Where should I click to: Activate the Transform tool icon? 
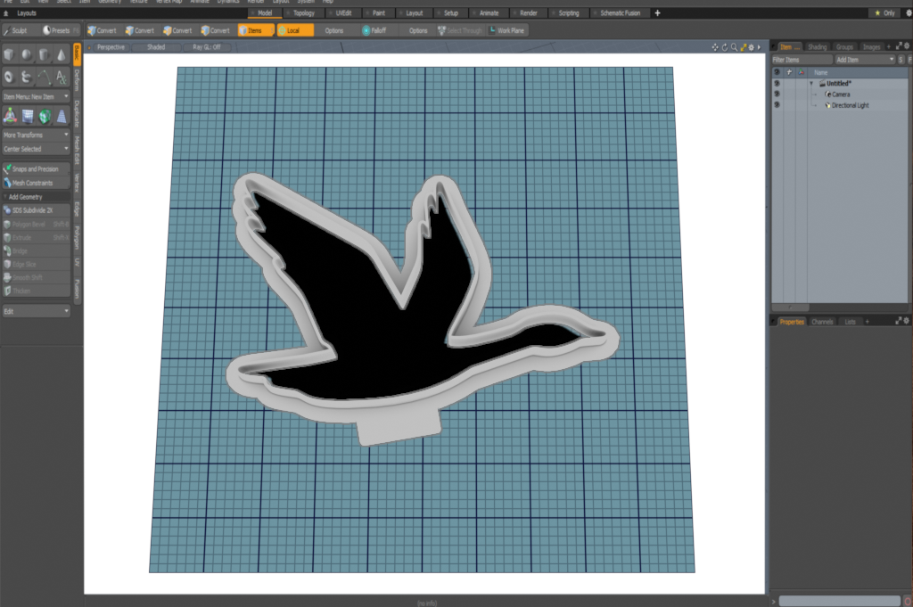click(x=10, y=116)
